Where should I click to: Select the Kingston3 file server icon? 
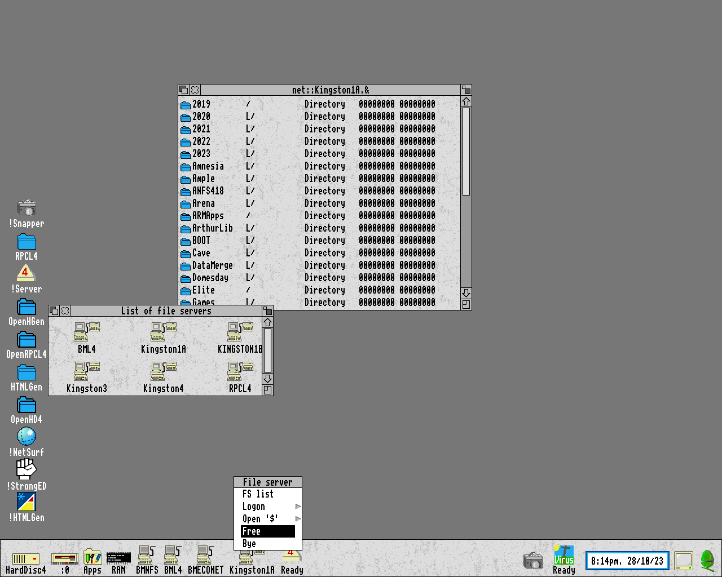[86, 371]
